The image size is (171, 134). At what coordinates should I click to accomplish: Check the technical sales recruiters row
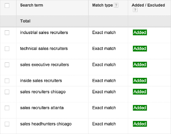pos(7,49)
